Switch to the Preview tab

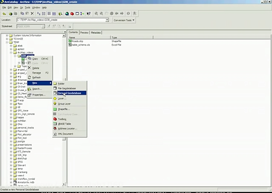point(84,32)
